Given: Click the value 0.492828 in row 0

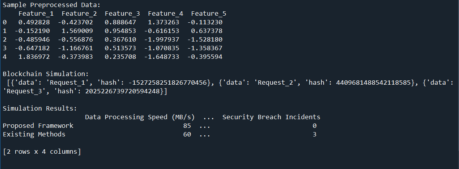Looking at the screenshot, I should pyautogui.click(x=34, y=22).
